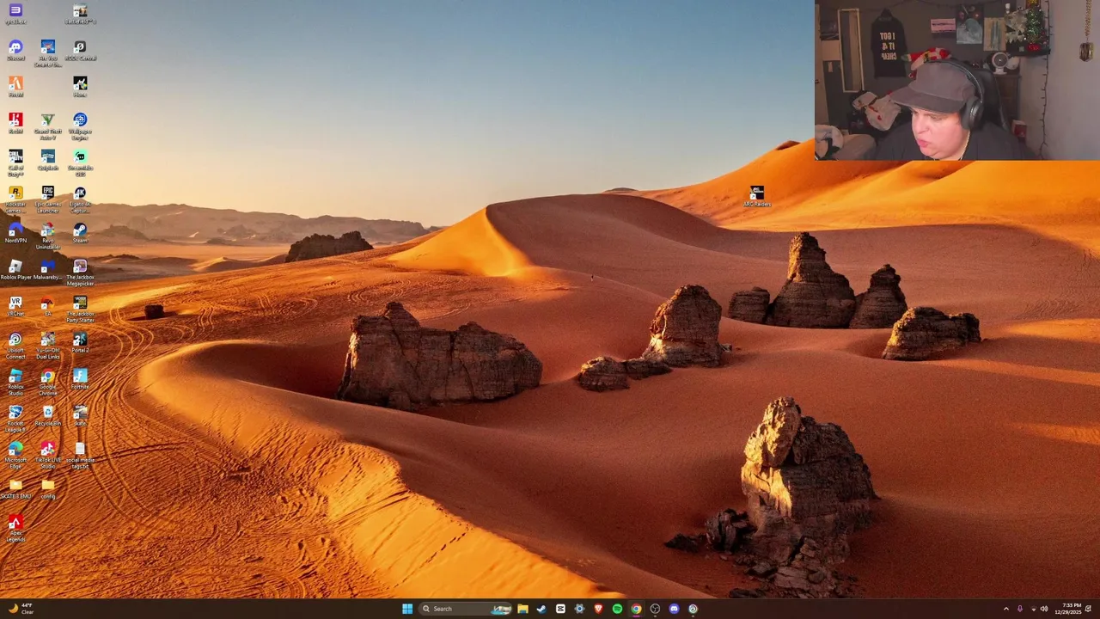
Task: Open Steam from the taskbar
Action: pos(541,609)
